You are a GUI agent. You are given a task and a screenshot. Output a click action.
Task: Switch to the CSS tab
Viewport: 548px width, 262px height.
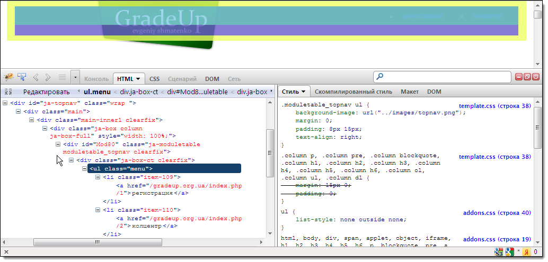[154, 79]
